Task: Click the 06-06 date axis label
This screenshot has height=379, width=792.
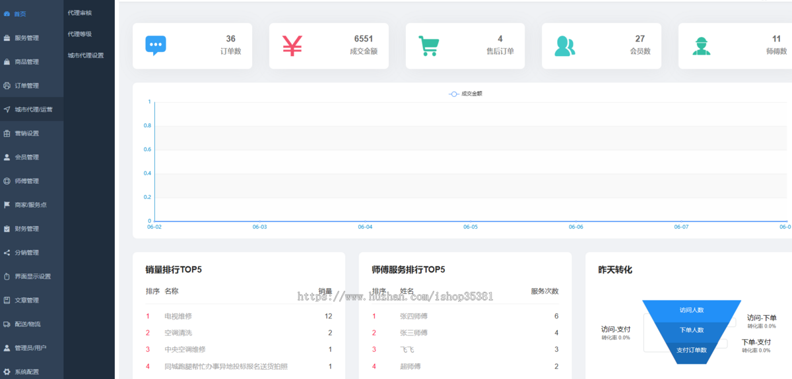Action: [x=576, y=227]
